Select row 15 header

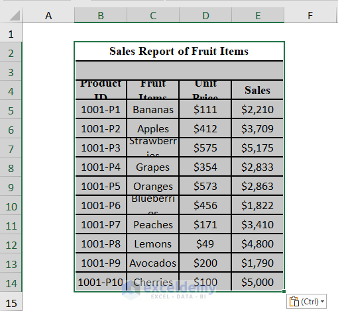point(11,303)
